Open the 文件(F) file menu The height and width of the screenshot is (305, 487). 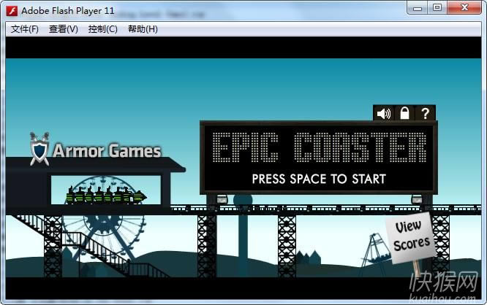click(x=25, y=29)
